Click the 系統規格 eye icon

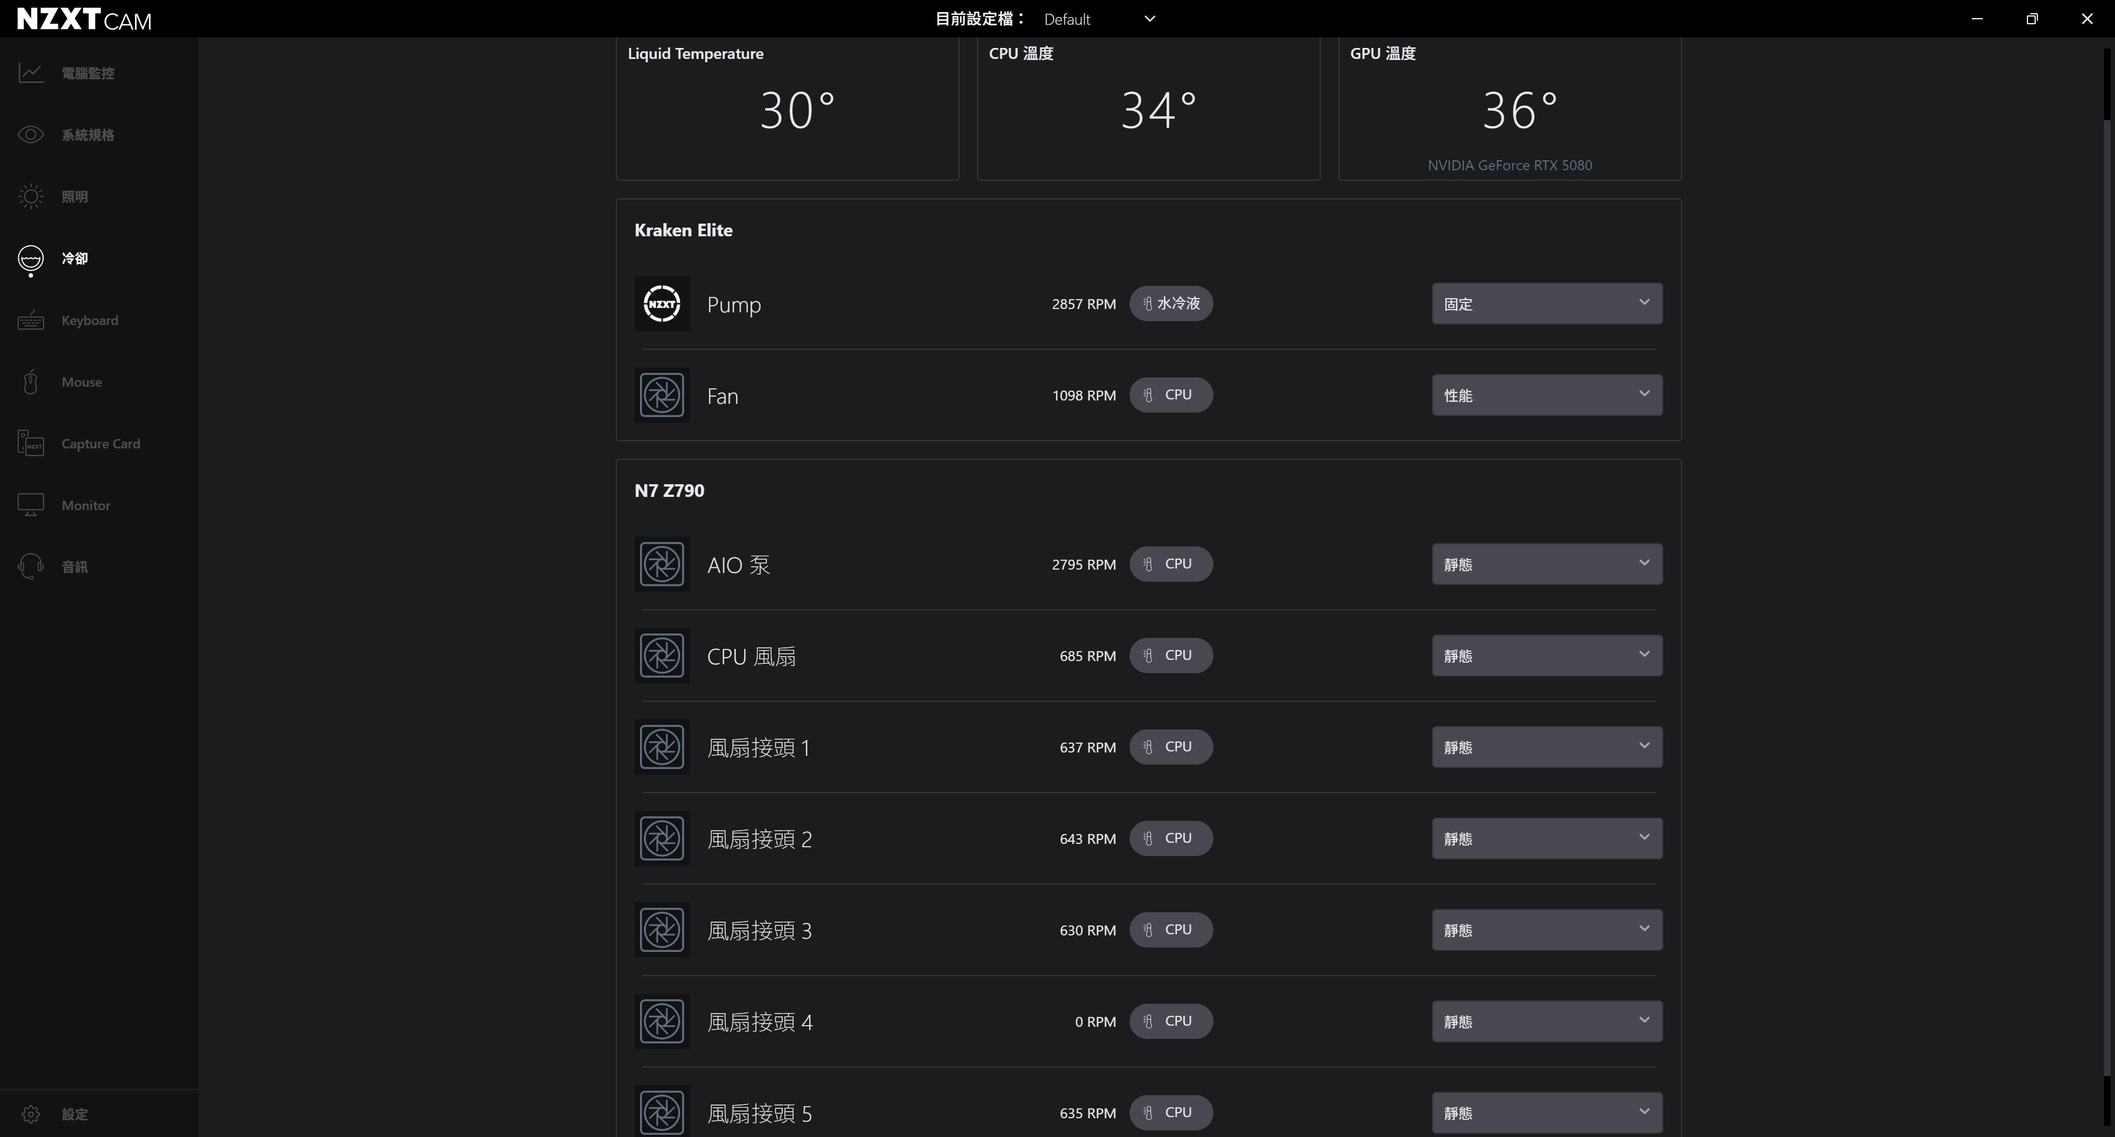(x=30, y=134)
